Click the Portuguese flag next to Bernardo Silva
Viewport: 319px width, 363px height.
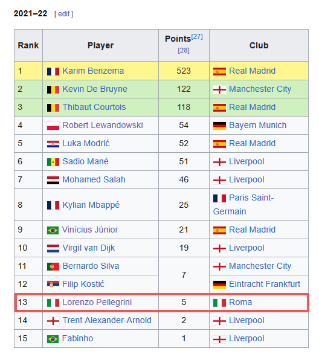(x=53, y=266)
